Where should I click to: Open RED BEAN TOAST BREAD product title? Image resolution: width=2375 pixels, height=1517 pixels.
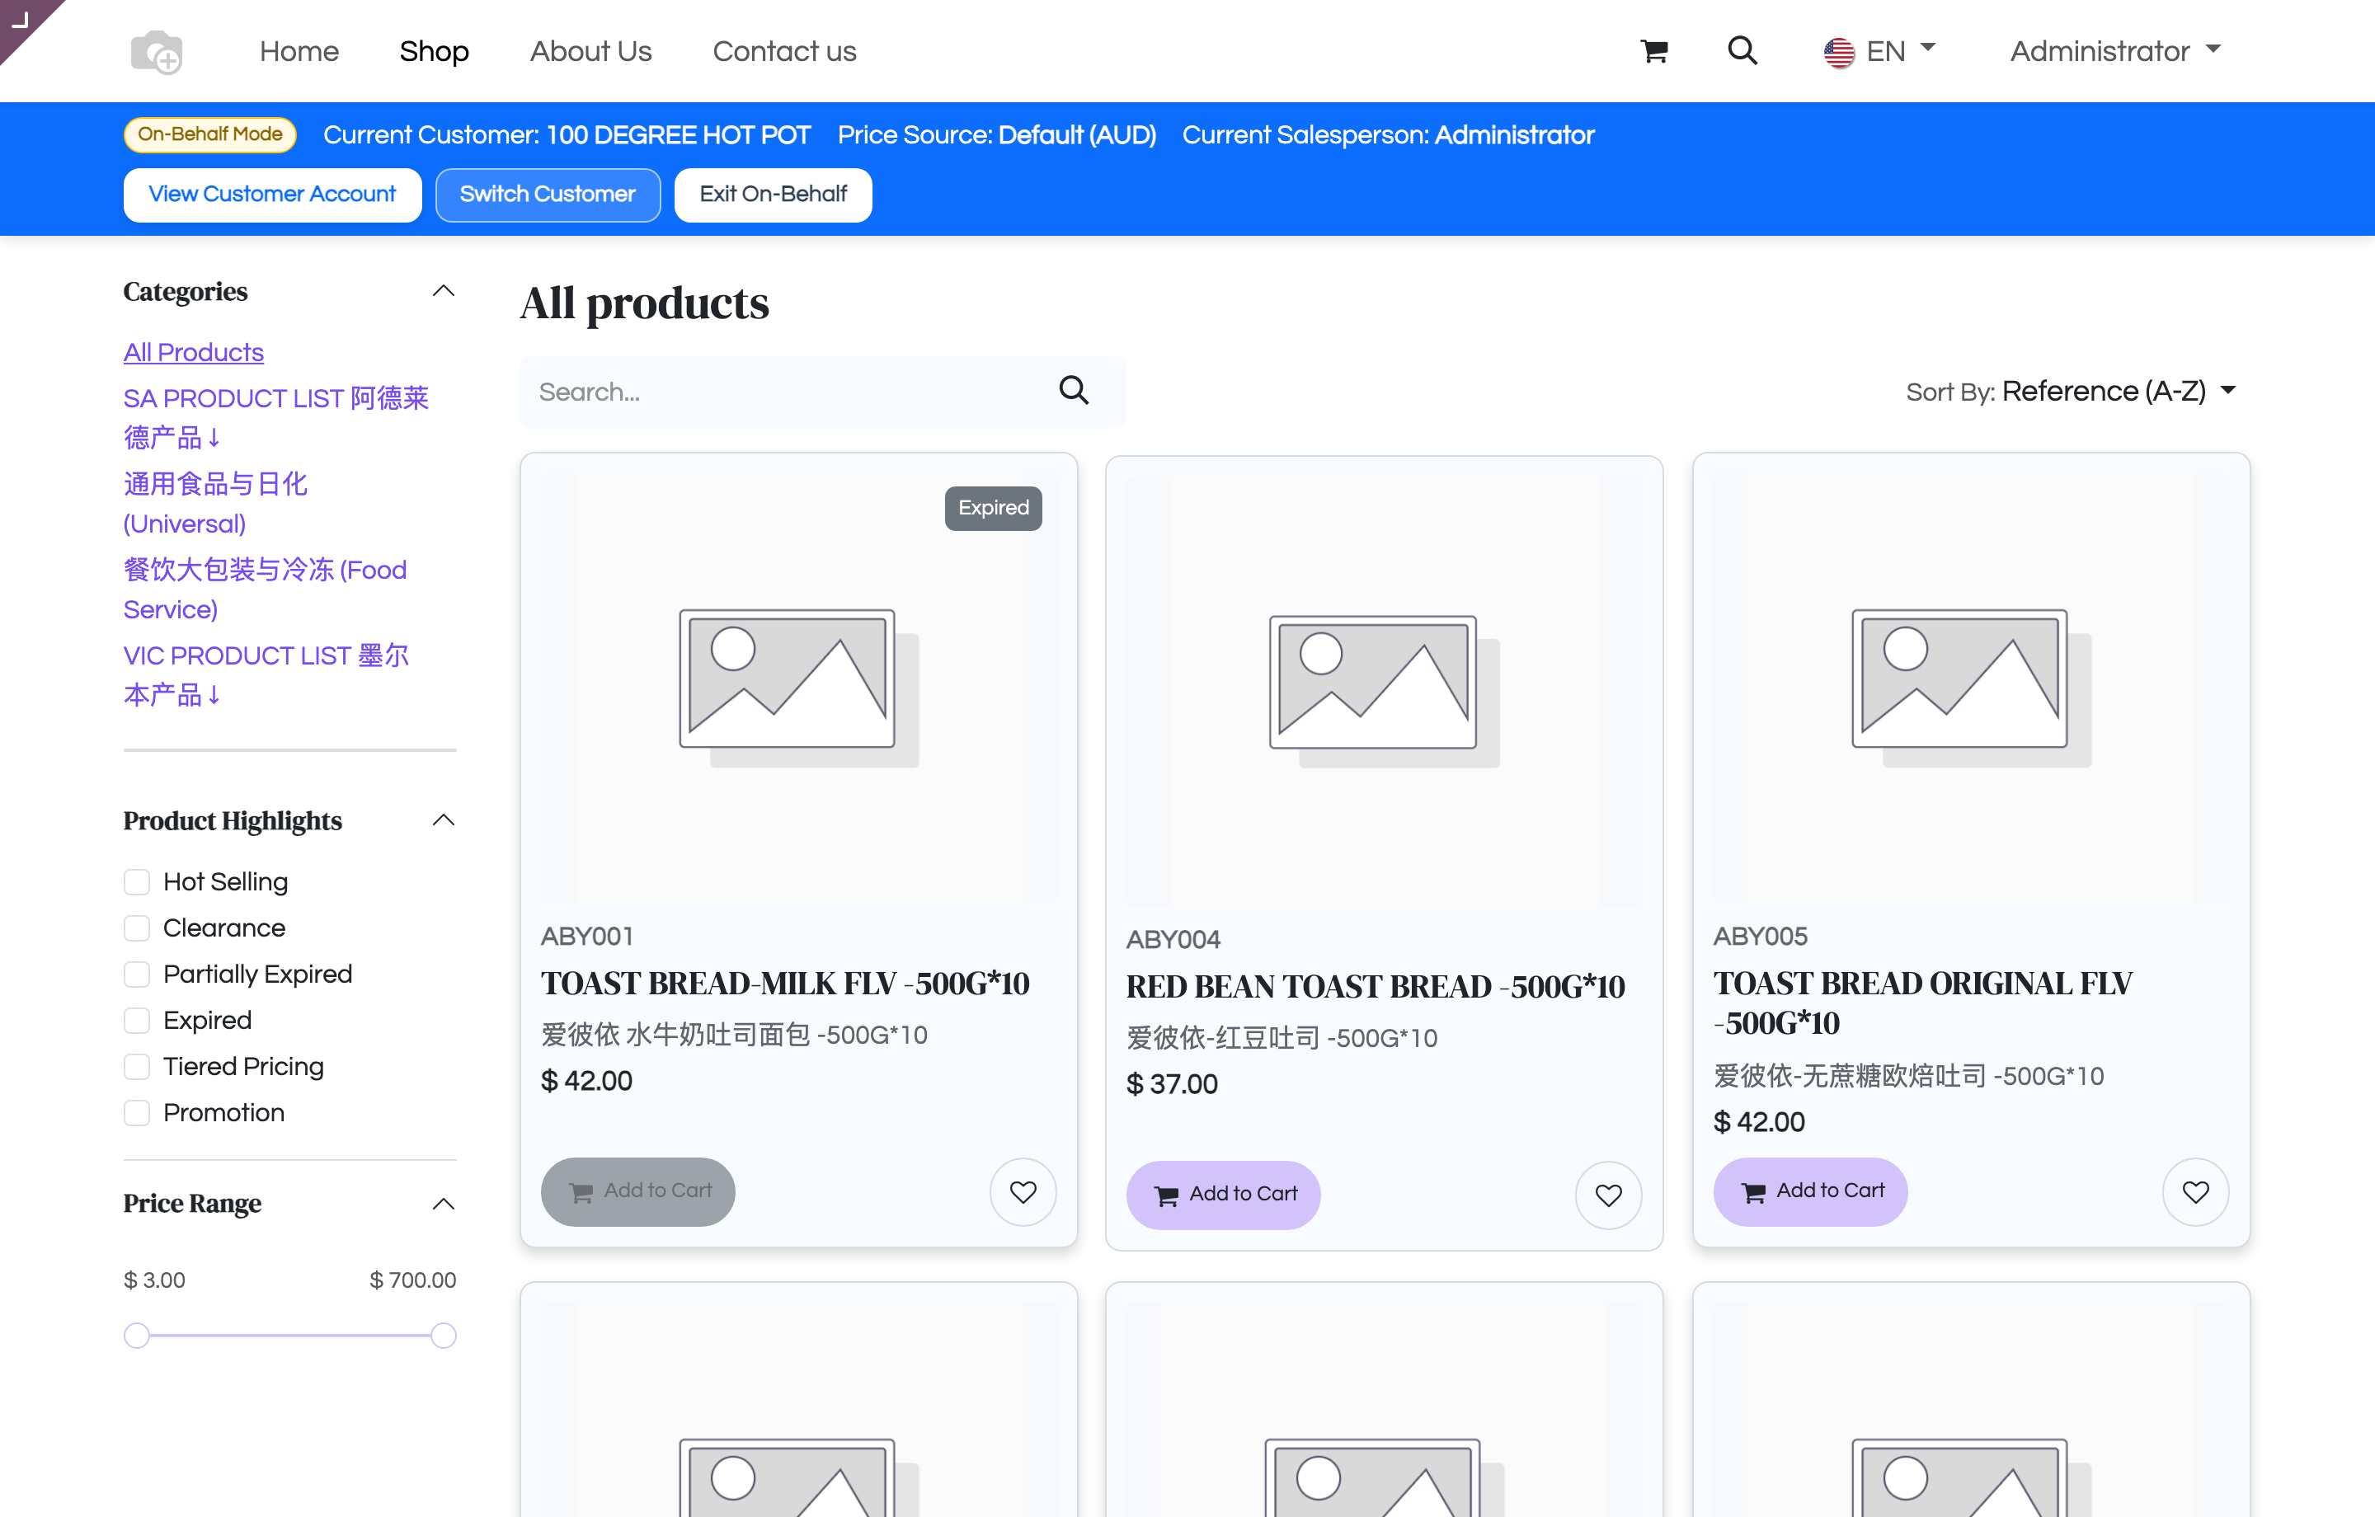(1375, 986)
